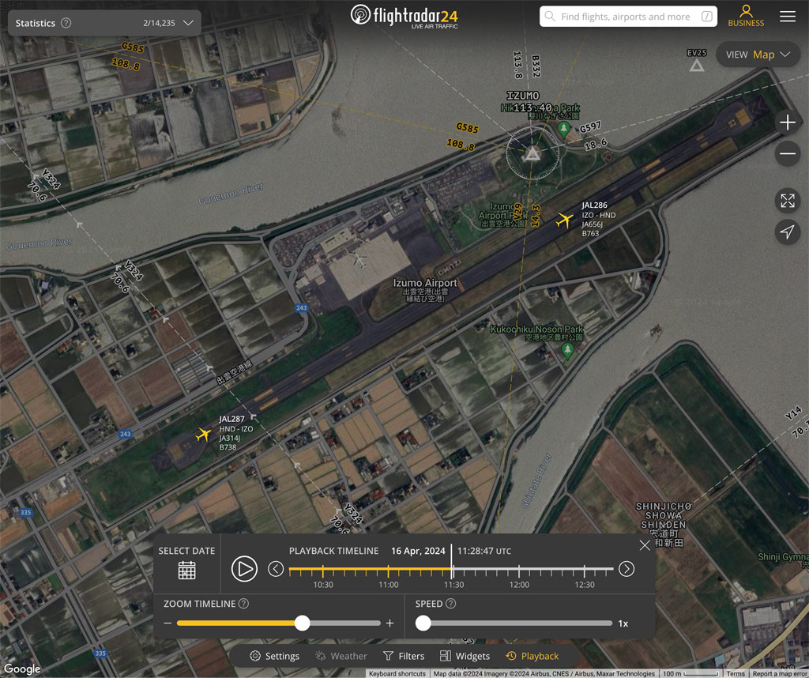Step the timeline forward with right arrow
This screenshot has width=809, height=678.
627,569
